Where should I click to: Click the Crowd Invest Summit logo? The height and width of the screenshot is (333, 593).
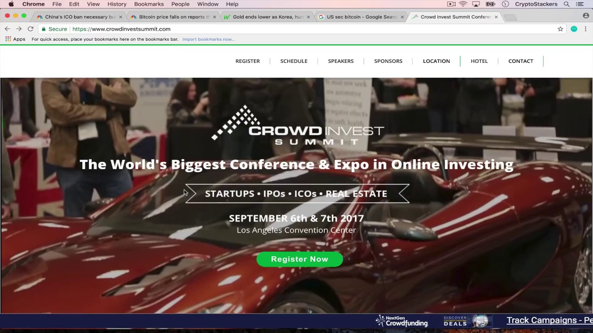pos(297,125)
